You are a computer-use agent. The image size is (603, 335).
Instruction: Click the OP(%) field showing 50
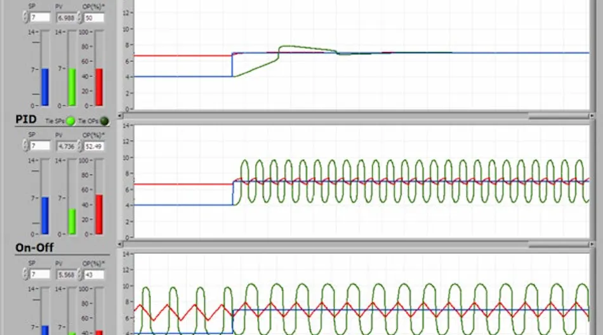pyautogui.click(x=94, y=18)
